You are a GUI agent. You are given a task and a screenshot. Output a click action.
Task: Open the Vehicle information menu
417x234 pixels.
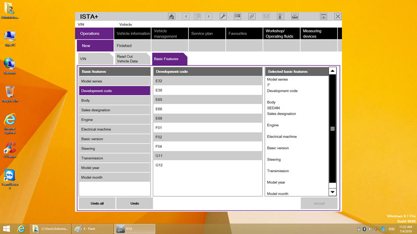pyautogui.click(x=133, y=34)
